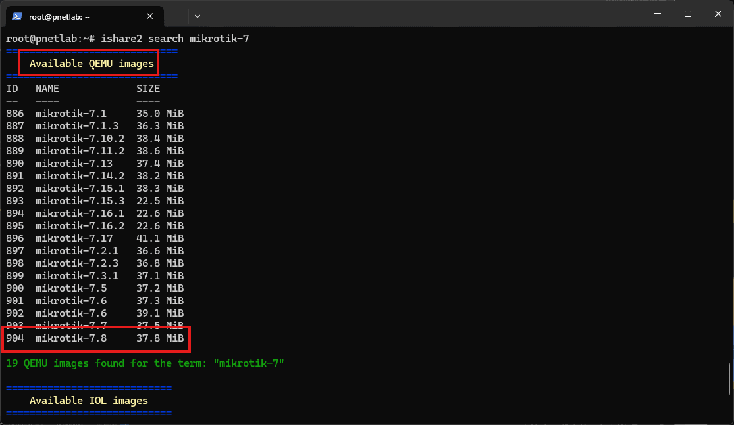Click the ishare2 search mikrotik-7 command
The width and height of the screenshot is (734, 425).
174,39
